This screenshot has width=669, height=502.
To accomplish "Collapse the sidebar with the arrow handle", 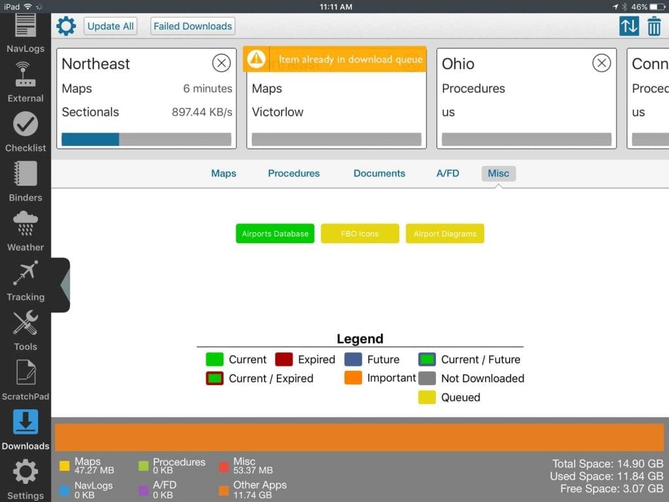I will 65,285.
